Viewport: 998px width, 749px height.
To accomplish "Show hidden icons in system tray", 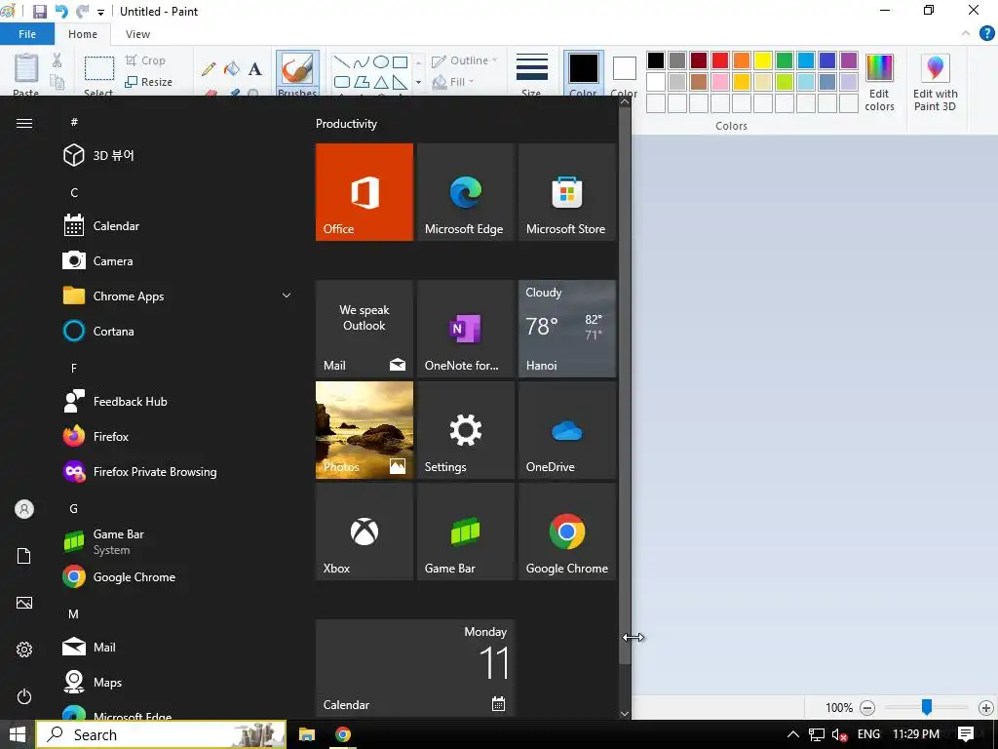I will pyautogui.click(x=793, y=734).
